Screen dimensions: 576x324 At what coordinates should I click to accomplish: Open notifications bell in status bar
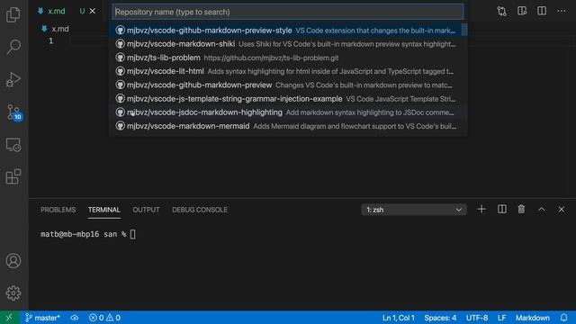pos(564,318)
